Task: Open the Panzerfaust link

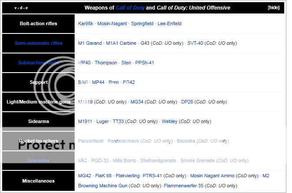Action: [91, 141]
